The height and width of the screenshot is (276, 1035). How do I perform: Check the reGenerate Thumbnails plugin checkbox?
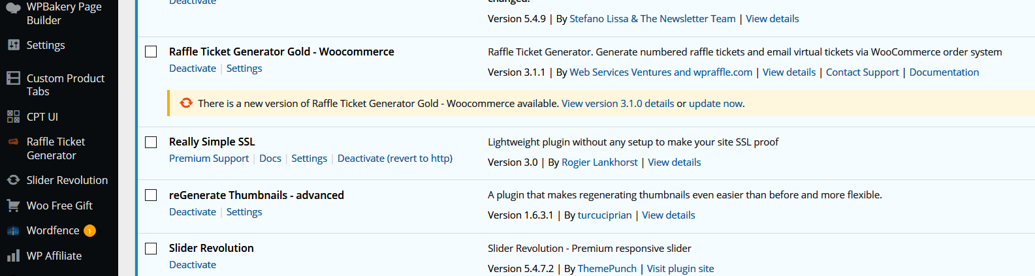coord(151,195)
